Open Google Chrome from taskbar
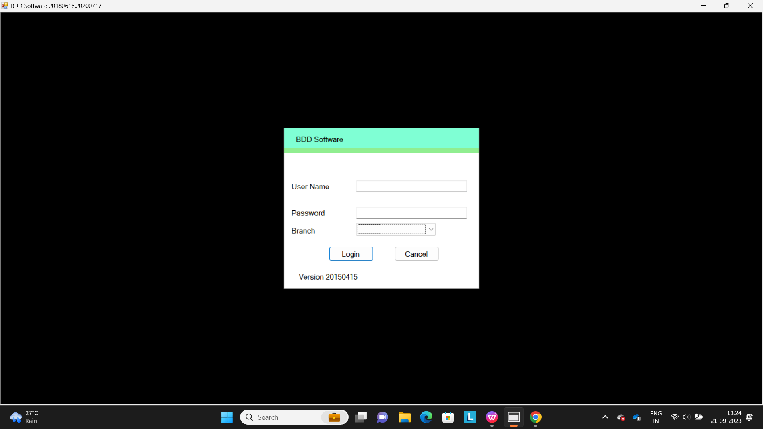 click(536, 417)
